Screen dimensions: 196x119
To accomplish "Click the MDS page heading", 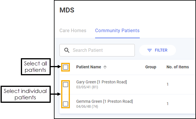I will pos(67,10).
